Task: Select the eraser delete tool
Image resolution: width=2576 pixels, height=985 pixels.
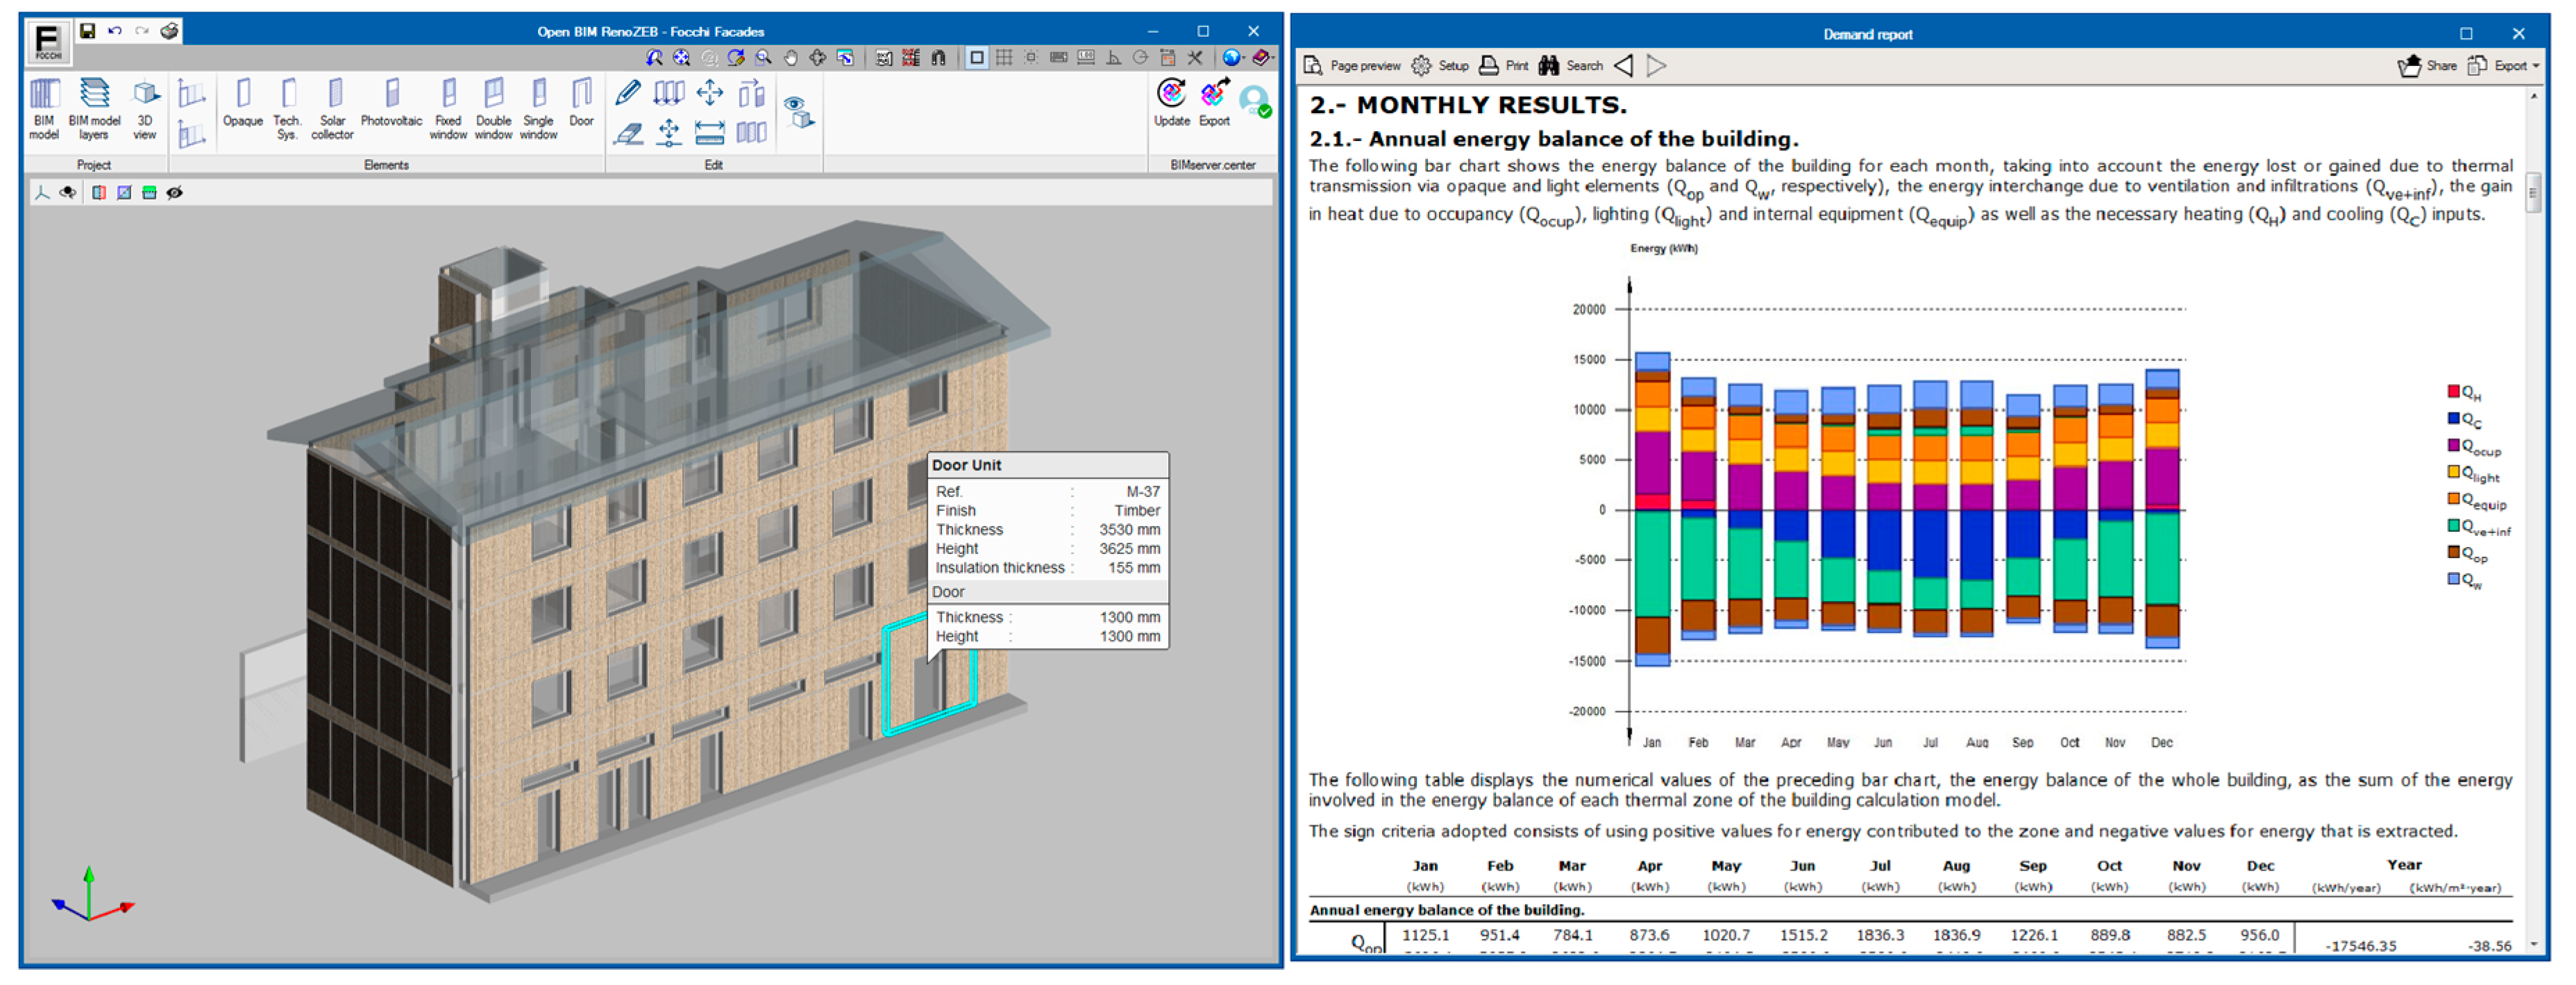Action: [x=628, y=133]
